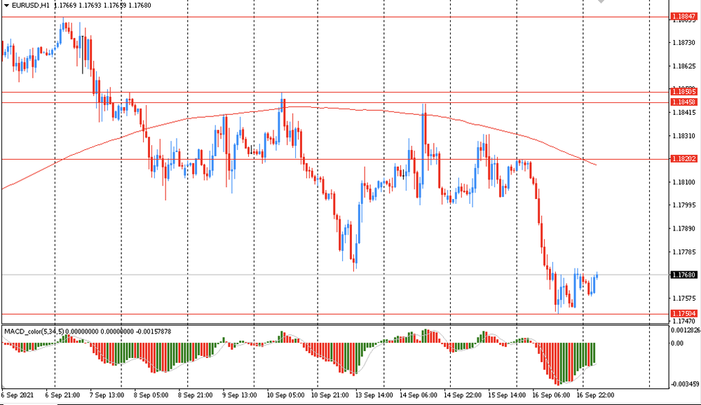The height and width of the screenshot is (405, 701).
Task: Click the 1.17575 price scale value
Action: pyautogui.click(x=684, y=298)
